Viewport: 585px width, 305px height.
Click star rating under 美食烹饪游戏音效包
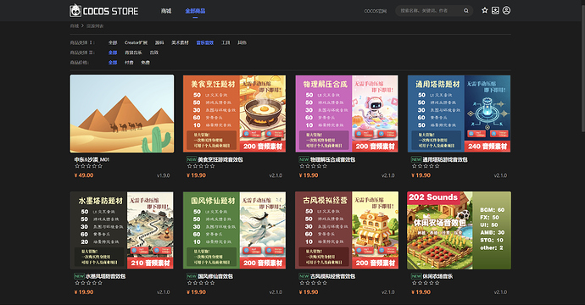click(201, 166)
